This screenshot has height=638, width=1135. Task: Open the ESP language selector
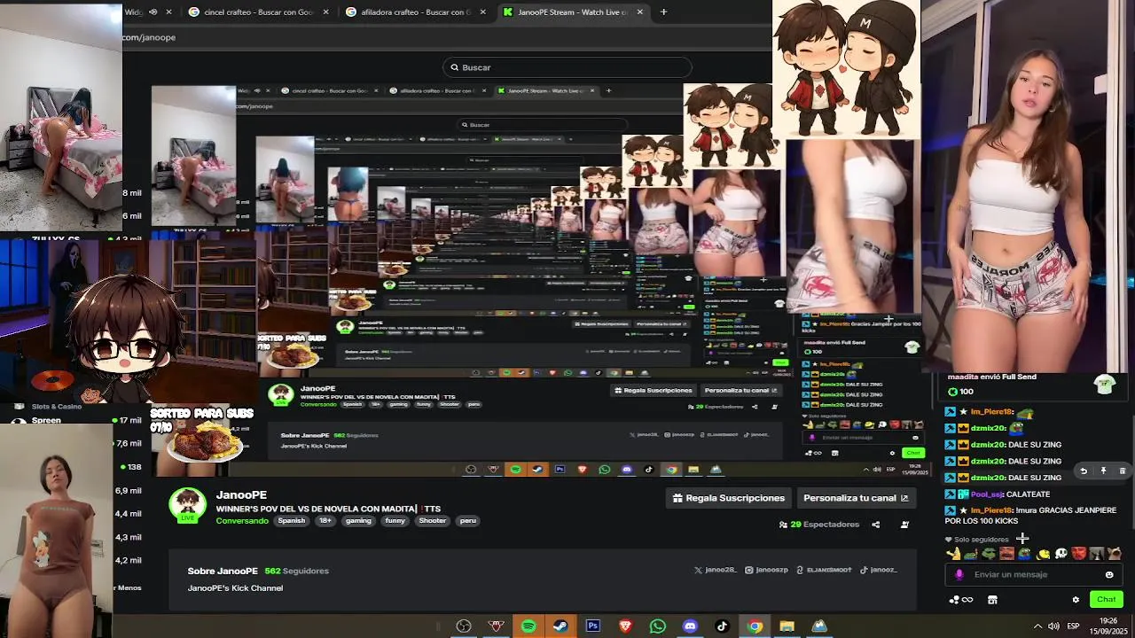point(1074,626)
